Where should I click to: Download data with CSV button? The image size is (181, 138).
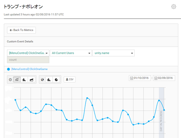(x=70, y=79)
